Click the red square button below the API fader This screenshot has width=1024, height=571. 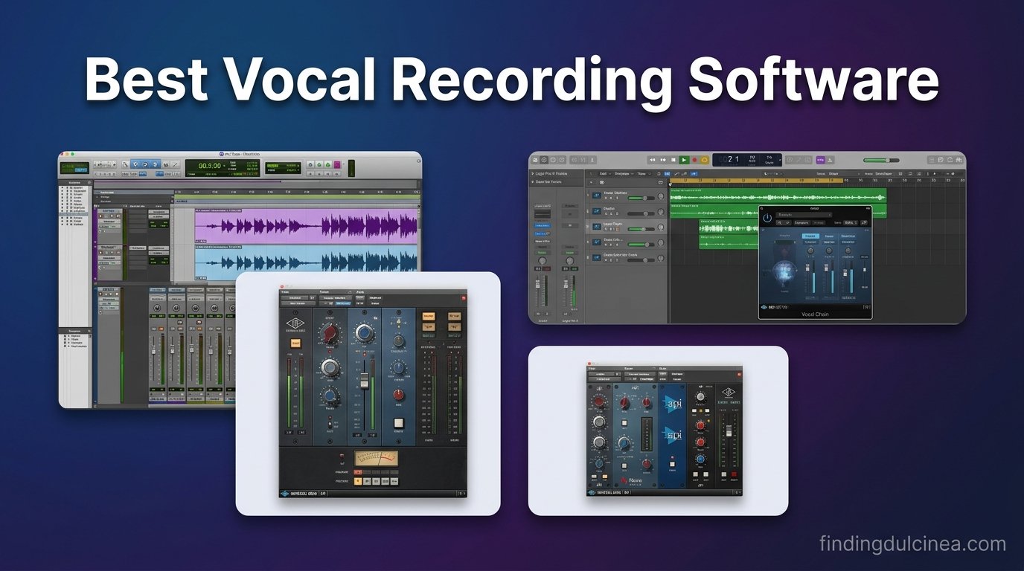point(734,474)
